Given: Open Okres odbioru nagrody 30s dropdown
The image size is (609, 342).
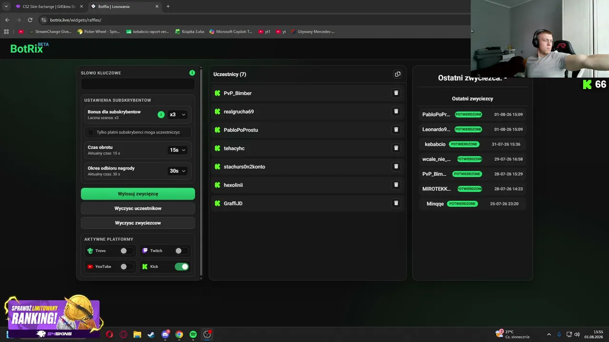Looking at the screenshot, I should point(177,171).
